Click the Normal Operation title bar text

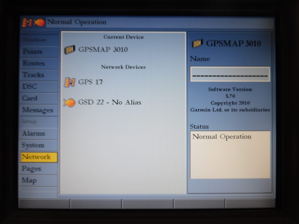[x=77, y=22]
